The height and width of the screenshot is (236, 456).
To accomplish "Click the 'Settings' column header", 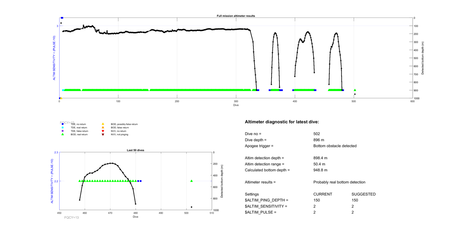I will (252, 194).
